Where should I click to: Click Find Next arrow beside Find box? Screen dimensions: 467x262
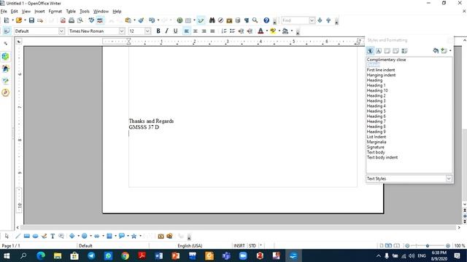[320, 20]
